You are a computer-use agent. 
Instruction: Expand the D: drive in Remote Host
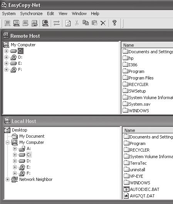click(6, 57)
